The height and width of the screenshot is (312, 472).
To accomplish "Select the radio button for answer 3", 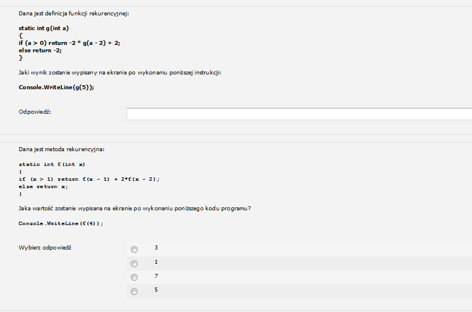I will click(134, 249).
